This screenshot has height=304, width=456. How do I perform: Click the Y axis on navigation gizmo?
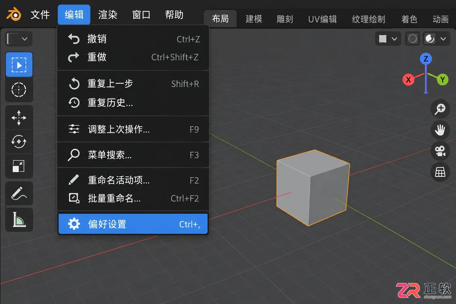[443, 79]
